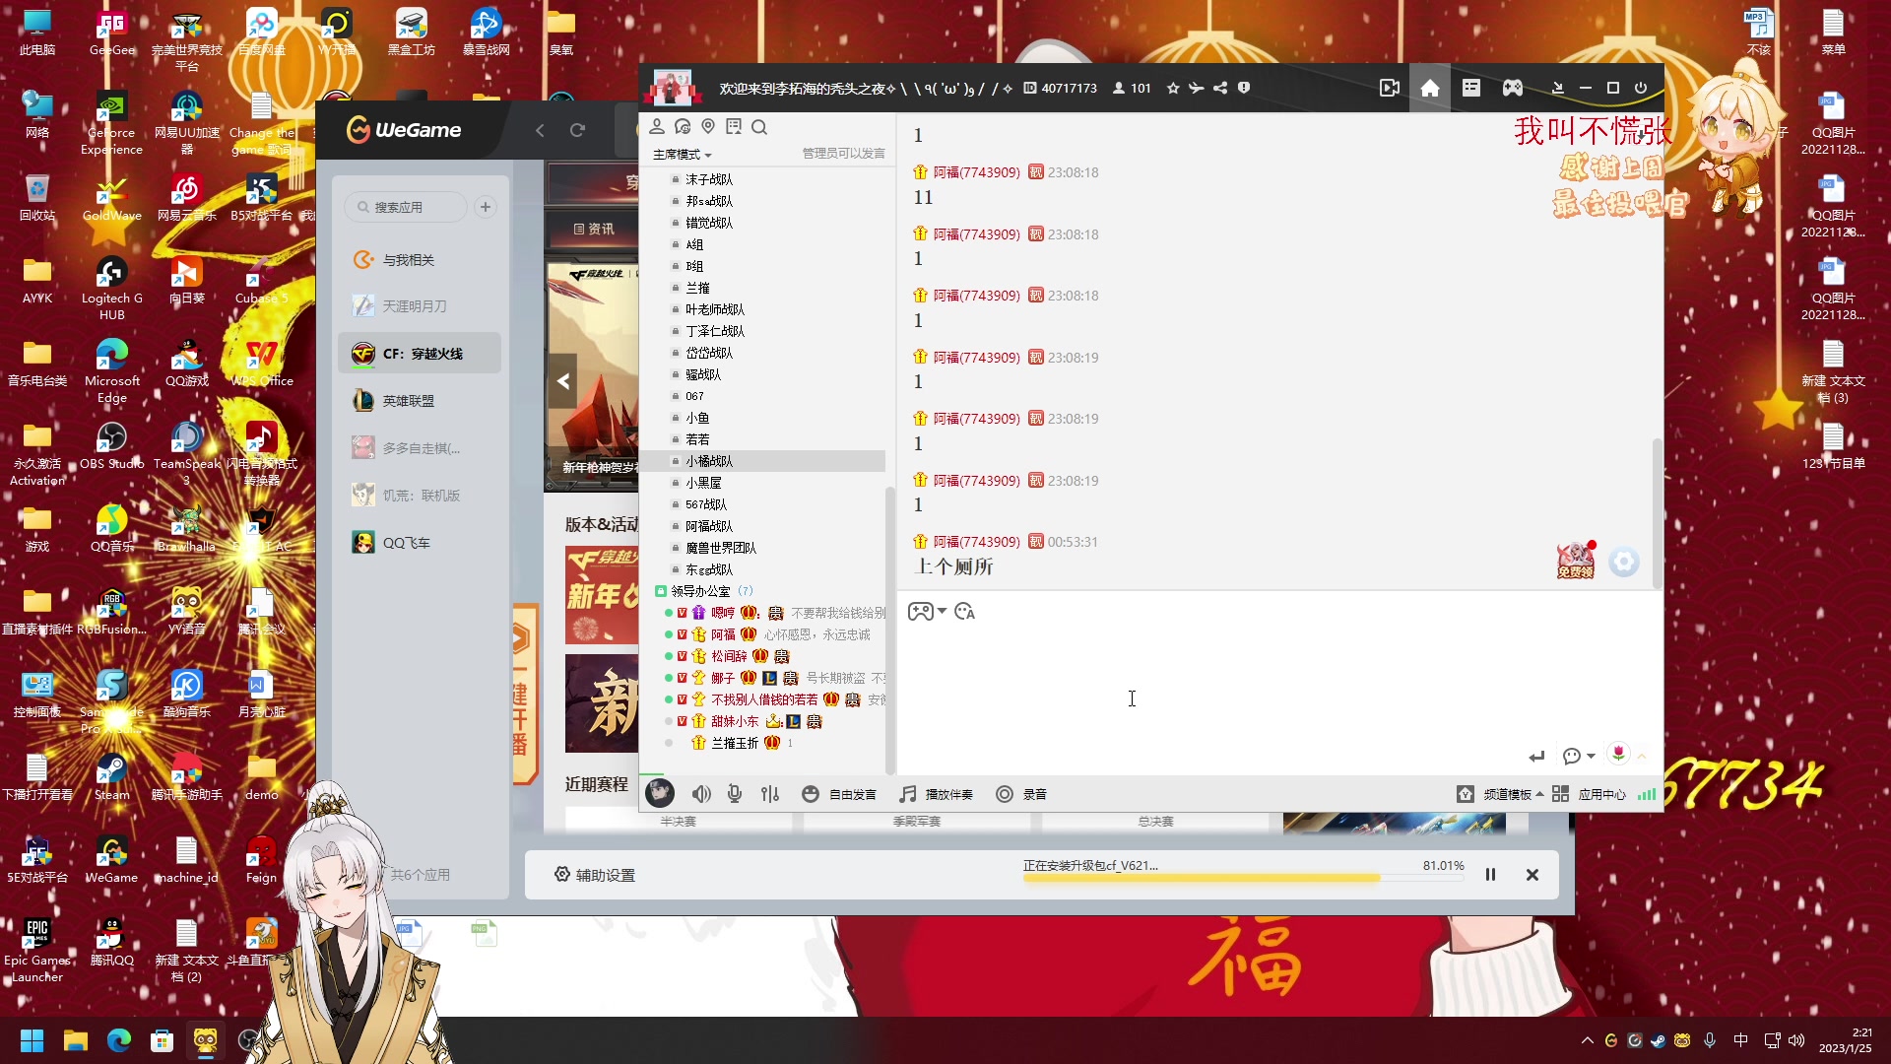Open the YY list panel icon
Viewport: 1891px width, 1064px height.
(x=1471, y=88)
